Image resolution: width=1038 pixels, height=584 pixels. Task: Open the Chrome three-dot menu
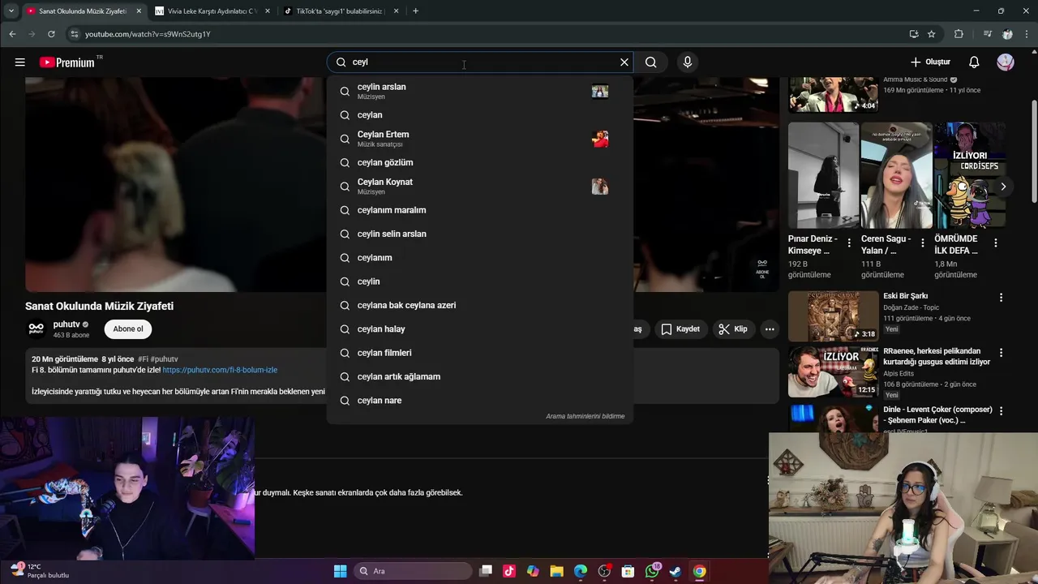(x=1026, y=34)
